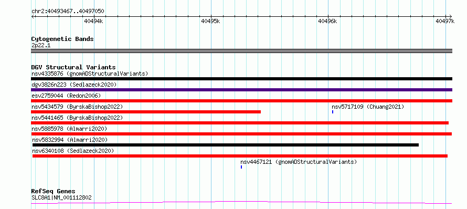Click the 40495k ruler tick label

(x=210, y=21)
